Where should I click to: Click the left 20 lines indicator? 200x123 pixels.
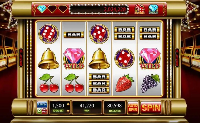pos(21,58)
